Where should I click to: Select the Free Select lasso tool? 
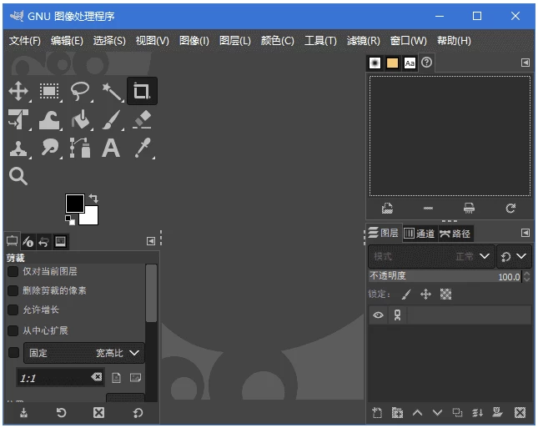point(80,92)
